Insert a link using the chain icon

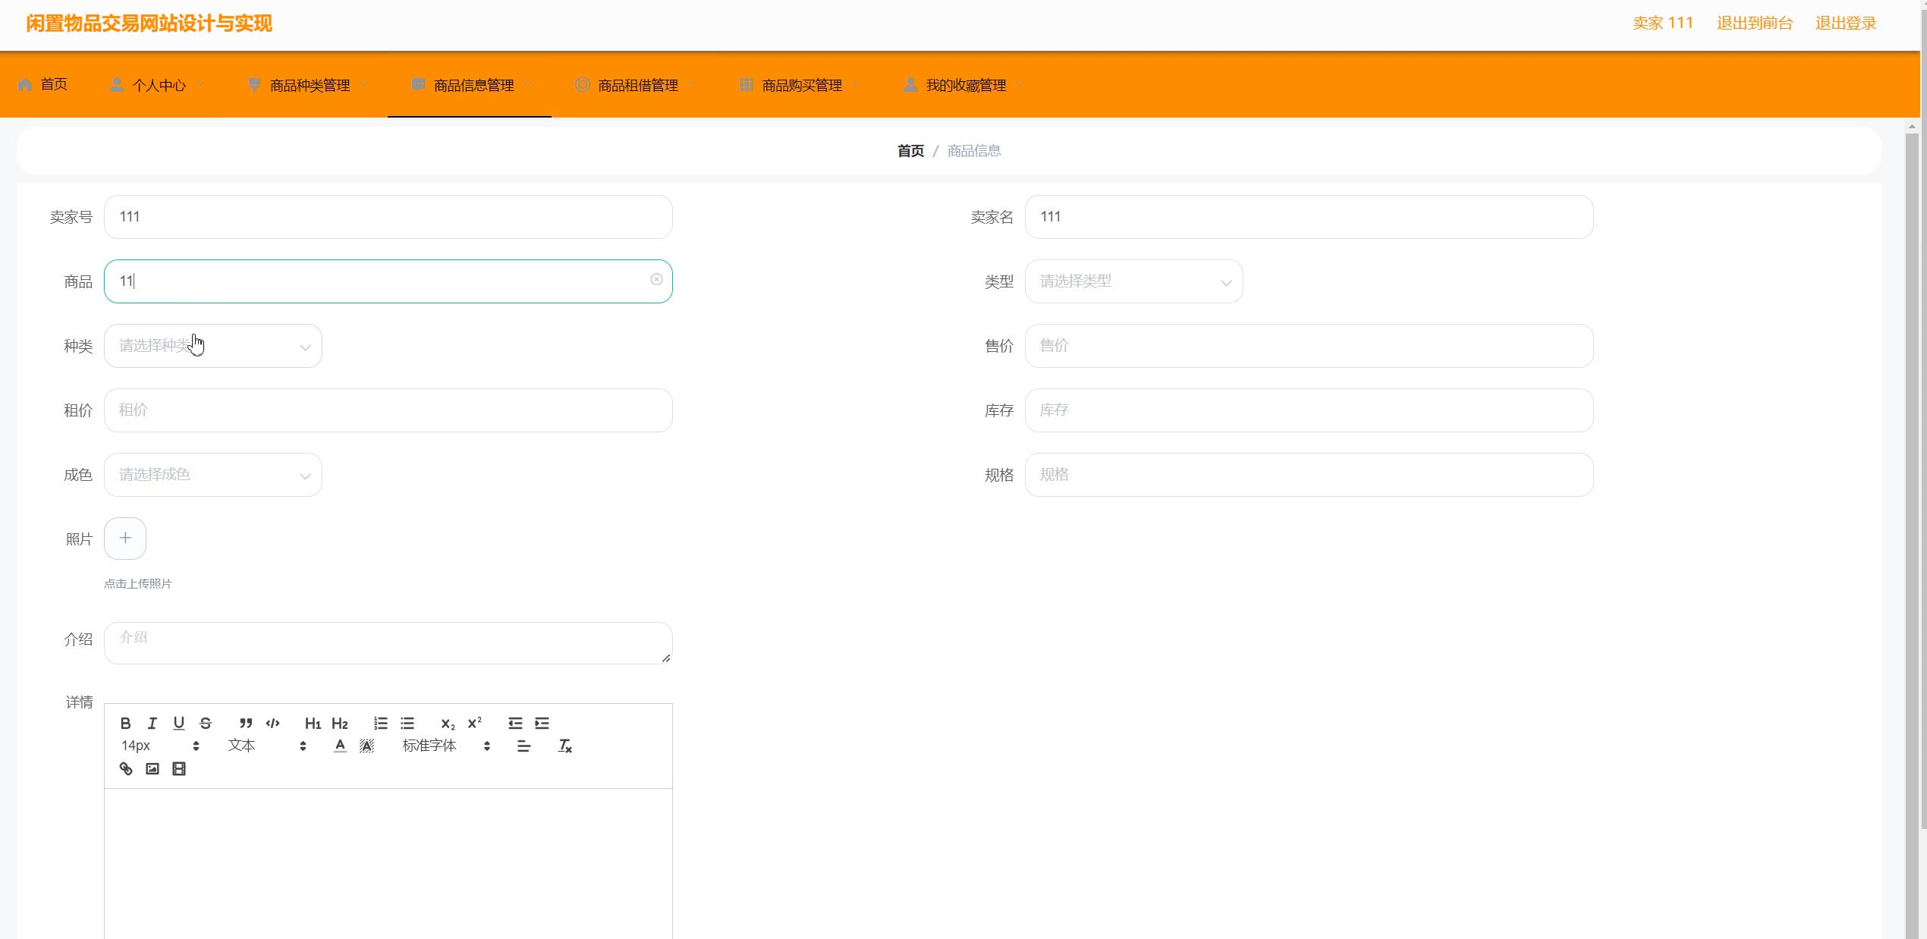tap(126, 768)
